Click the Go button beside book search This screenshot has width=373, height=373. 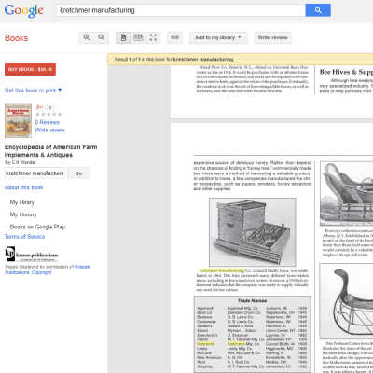(78, 173)
